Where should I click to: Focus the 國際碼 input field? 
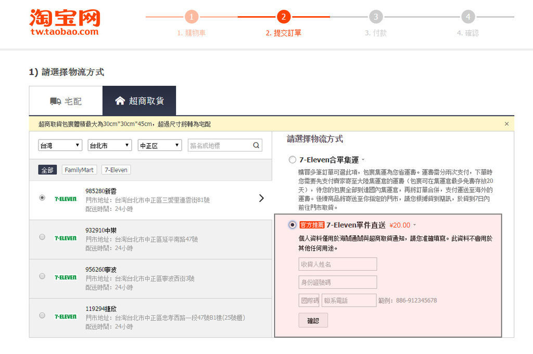309,300
